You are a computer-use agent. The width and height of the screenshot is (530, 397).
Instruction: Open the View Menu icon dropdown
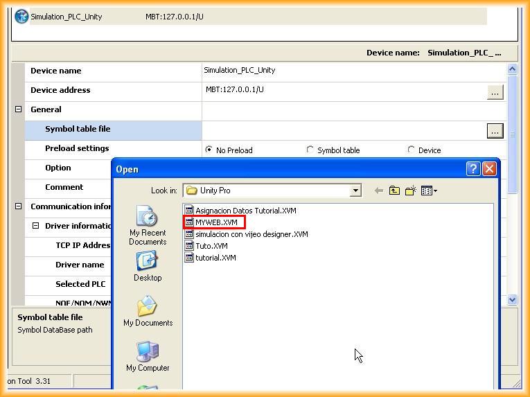click(x=429, y=191)
